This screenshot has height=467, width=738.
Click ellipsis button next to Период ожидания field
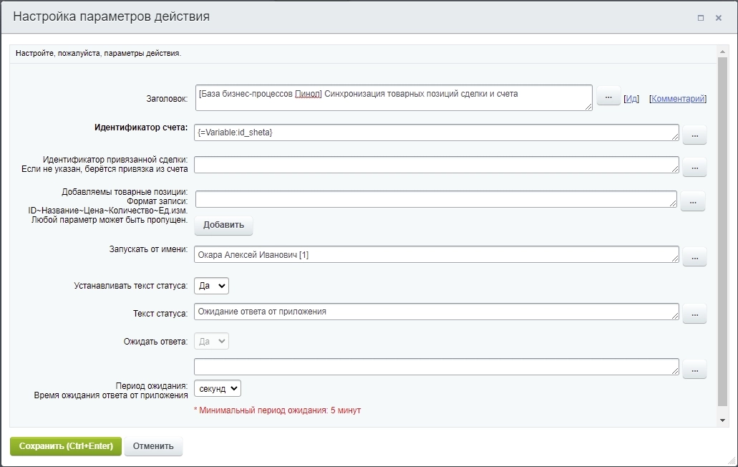[x=694, y=369]
